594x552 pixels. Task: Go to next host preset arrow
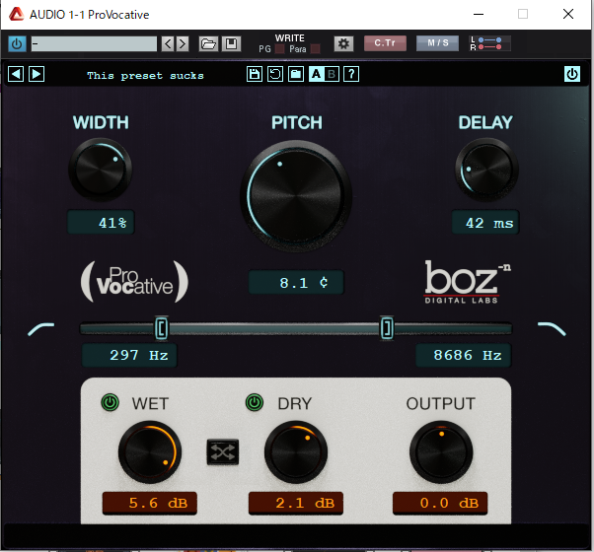(183, 44)
